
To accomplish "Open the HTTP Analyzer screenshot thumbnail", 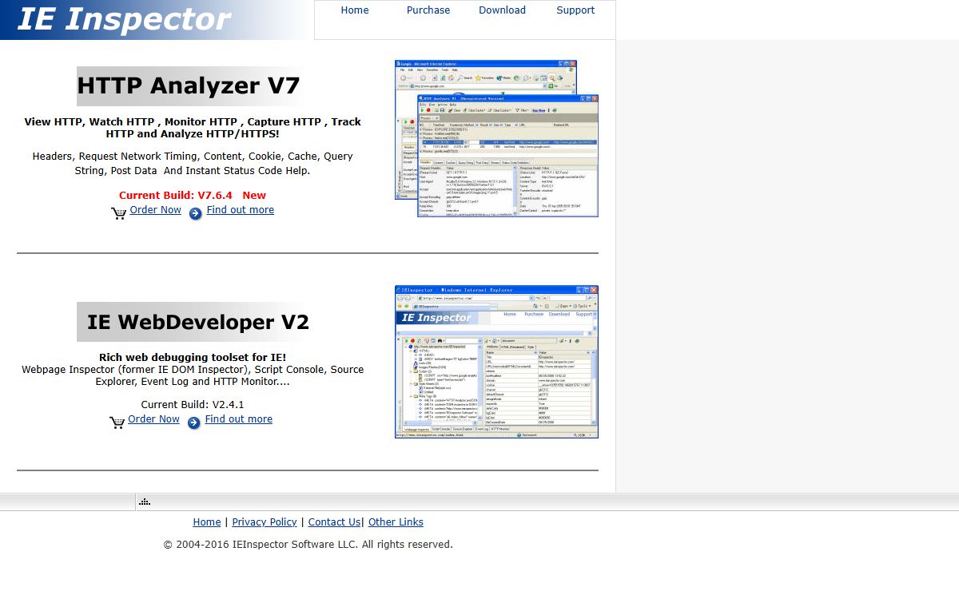I will (496, 138).
